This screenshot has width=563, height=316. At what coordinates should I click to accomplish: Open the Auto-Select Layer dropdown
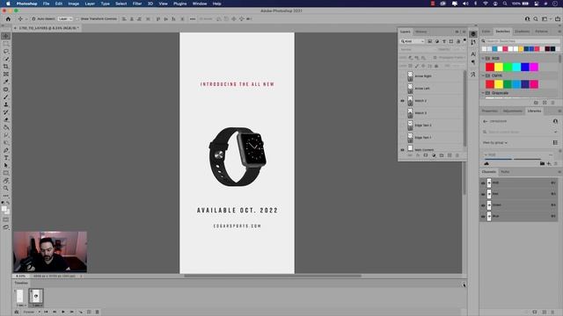(65, 19)
